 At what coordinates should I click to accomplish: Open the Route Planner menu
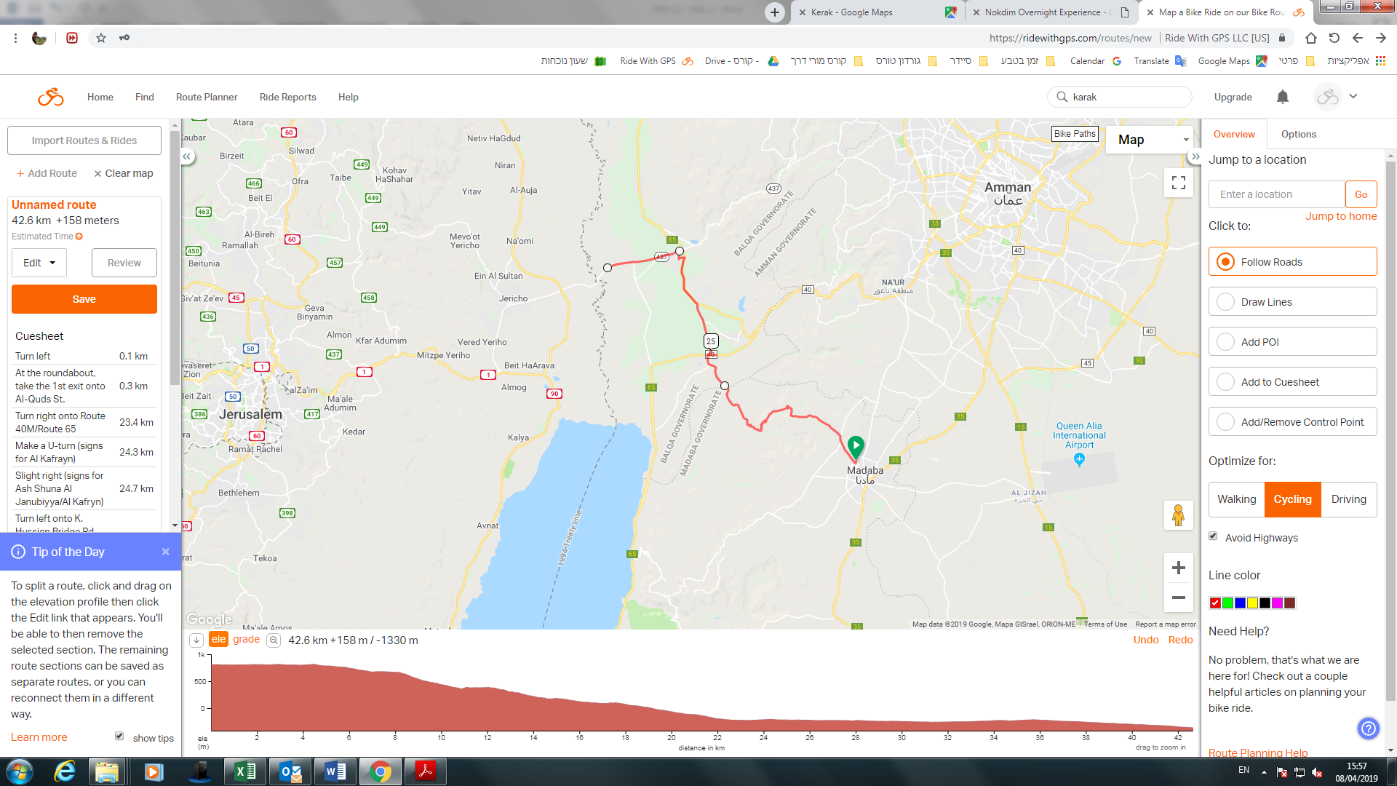pos(207,97)
